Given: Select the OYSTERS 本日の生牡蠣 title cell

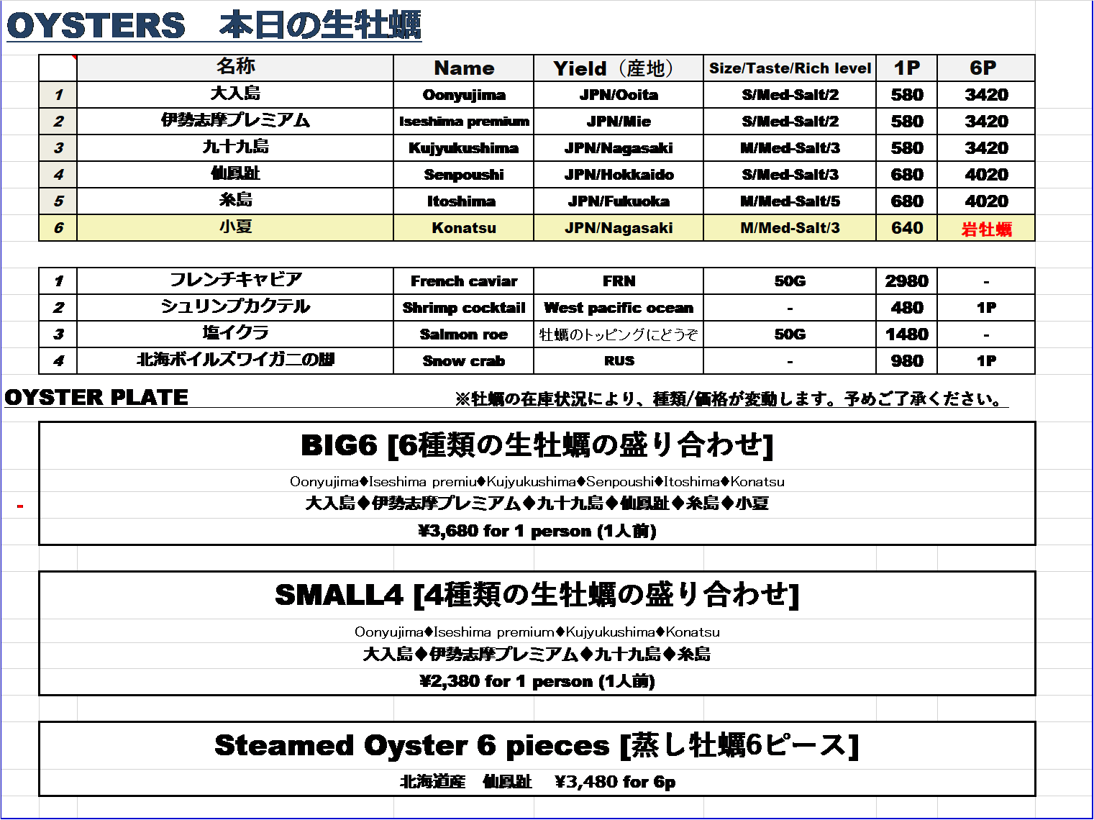Looking at the screenshot, I should click(x=214, y=25).
